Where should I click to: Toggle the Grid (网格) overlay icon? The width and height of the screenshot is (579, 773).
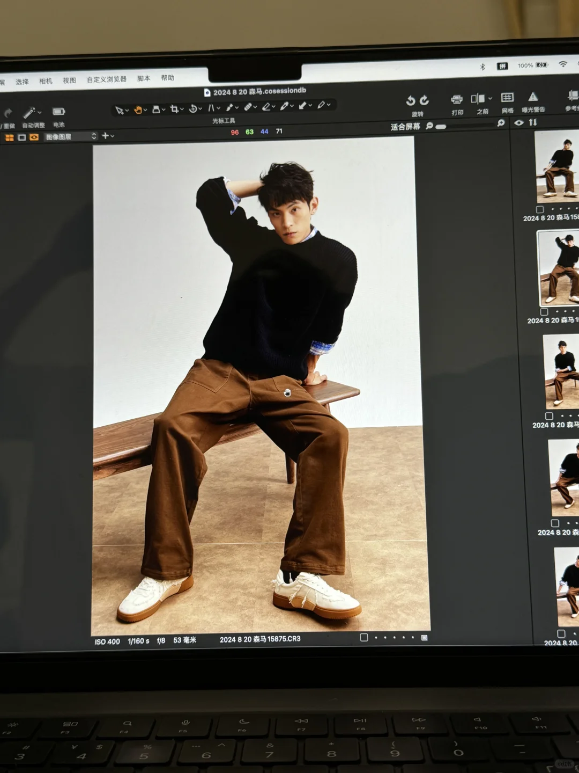[507, 98]
